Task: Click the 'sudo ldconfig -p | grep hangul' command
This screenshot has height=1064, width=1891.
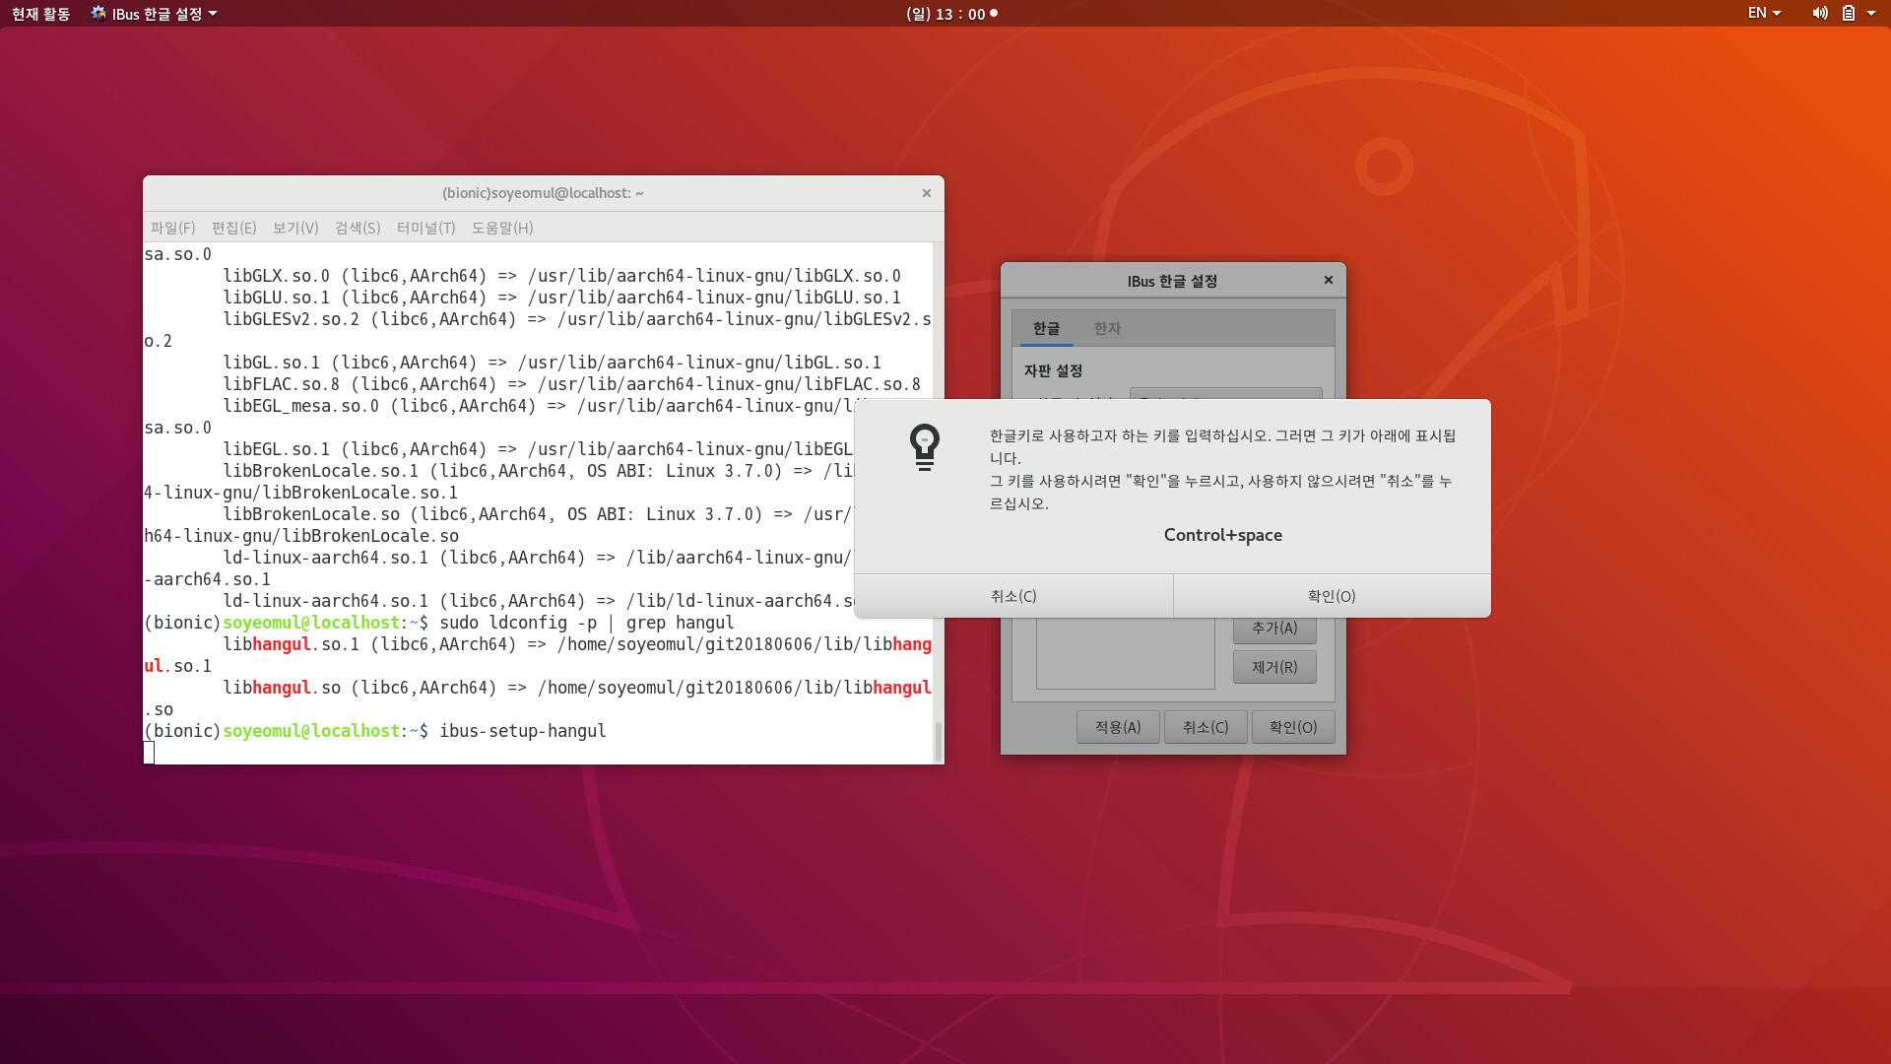Action: [x=587, y=623]
